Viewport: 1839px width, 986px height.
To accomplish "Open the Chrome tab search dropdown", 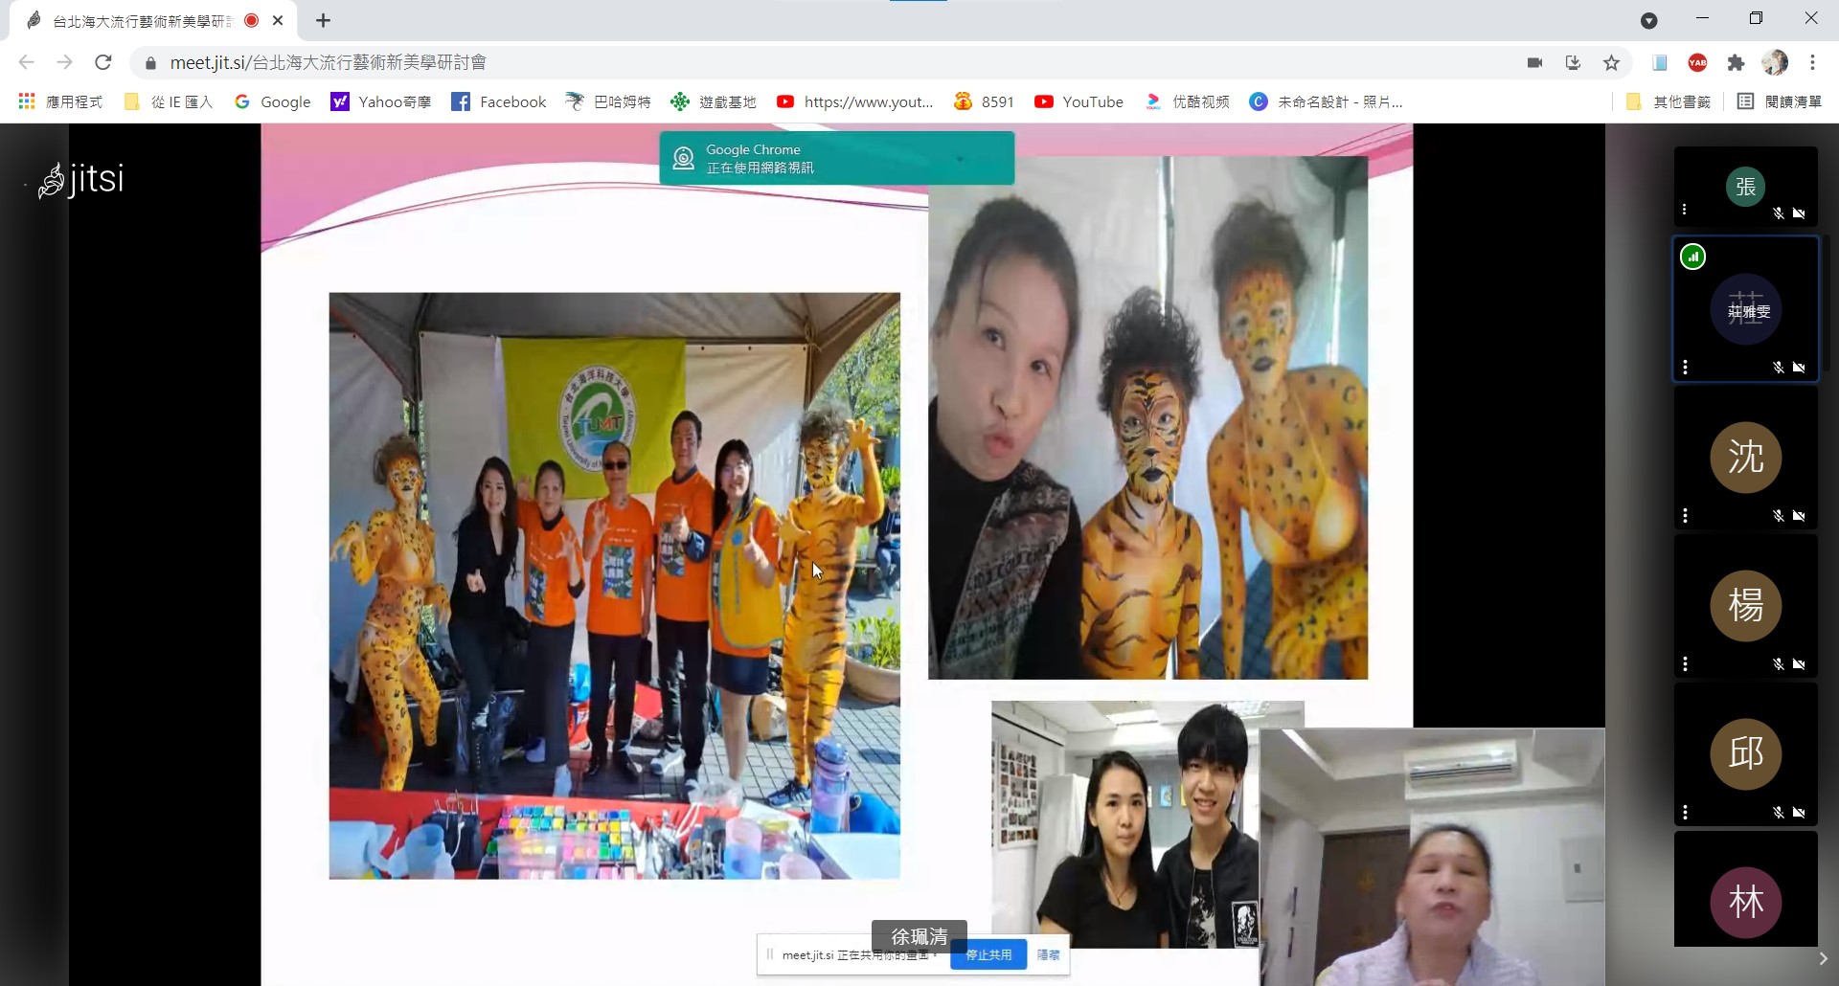I will [1649, 21].
